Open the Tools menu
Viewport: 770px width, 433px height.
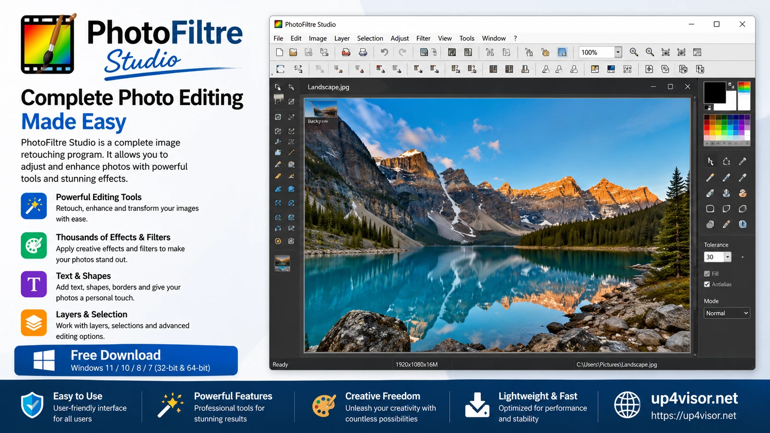tap(467, 38)
